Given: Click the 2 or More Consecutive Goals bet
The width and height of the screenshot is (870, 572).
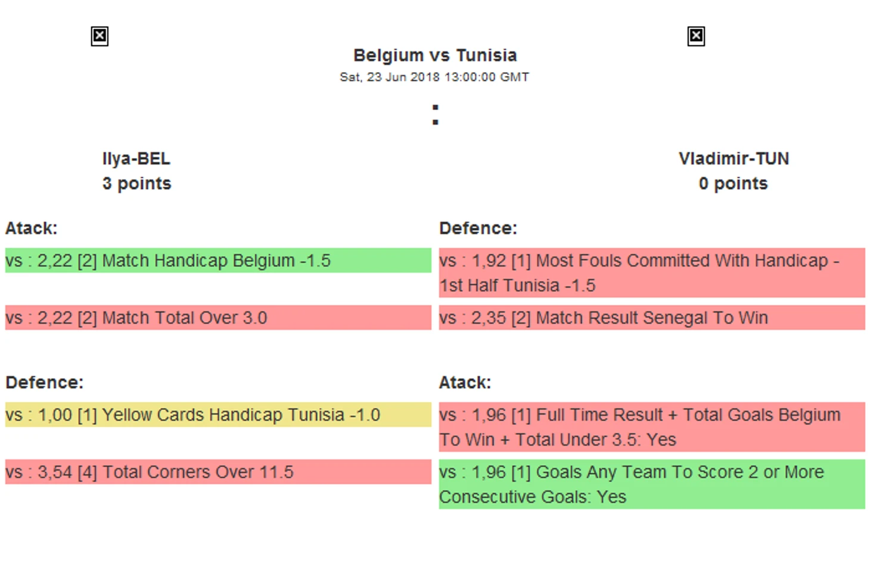Looking at the screenshot, I should (x=651, y=484).
